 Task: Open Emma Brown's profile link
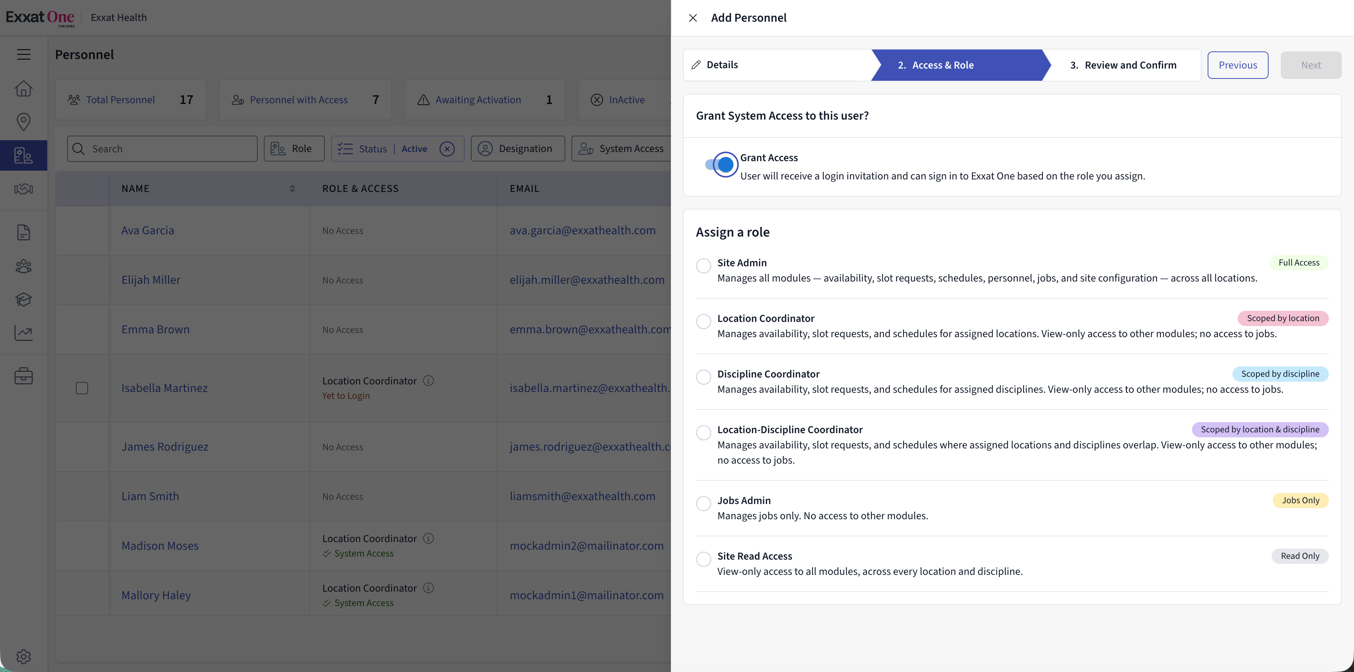(x=156, y=329)
